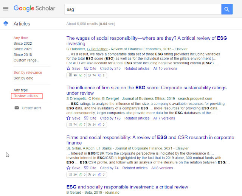Click the graduation cap Articles icon

6,23
